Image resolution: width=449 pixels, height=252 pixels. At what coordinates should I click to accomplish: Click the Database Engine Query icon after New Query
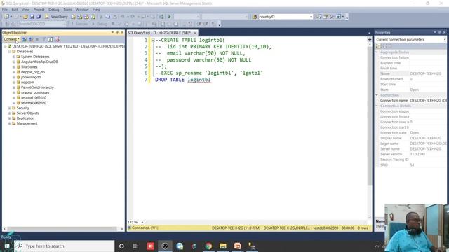coord(74,17)
